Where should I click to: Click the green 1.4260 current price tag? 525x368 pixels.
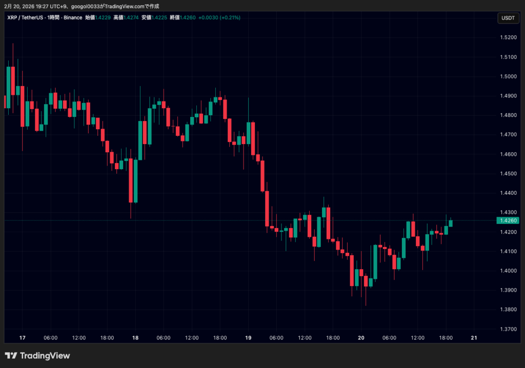point(508,220)
